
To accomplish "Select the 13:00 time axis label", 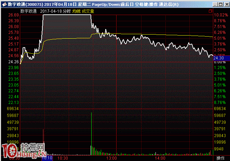I will [111, 158].
